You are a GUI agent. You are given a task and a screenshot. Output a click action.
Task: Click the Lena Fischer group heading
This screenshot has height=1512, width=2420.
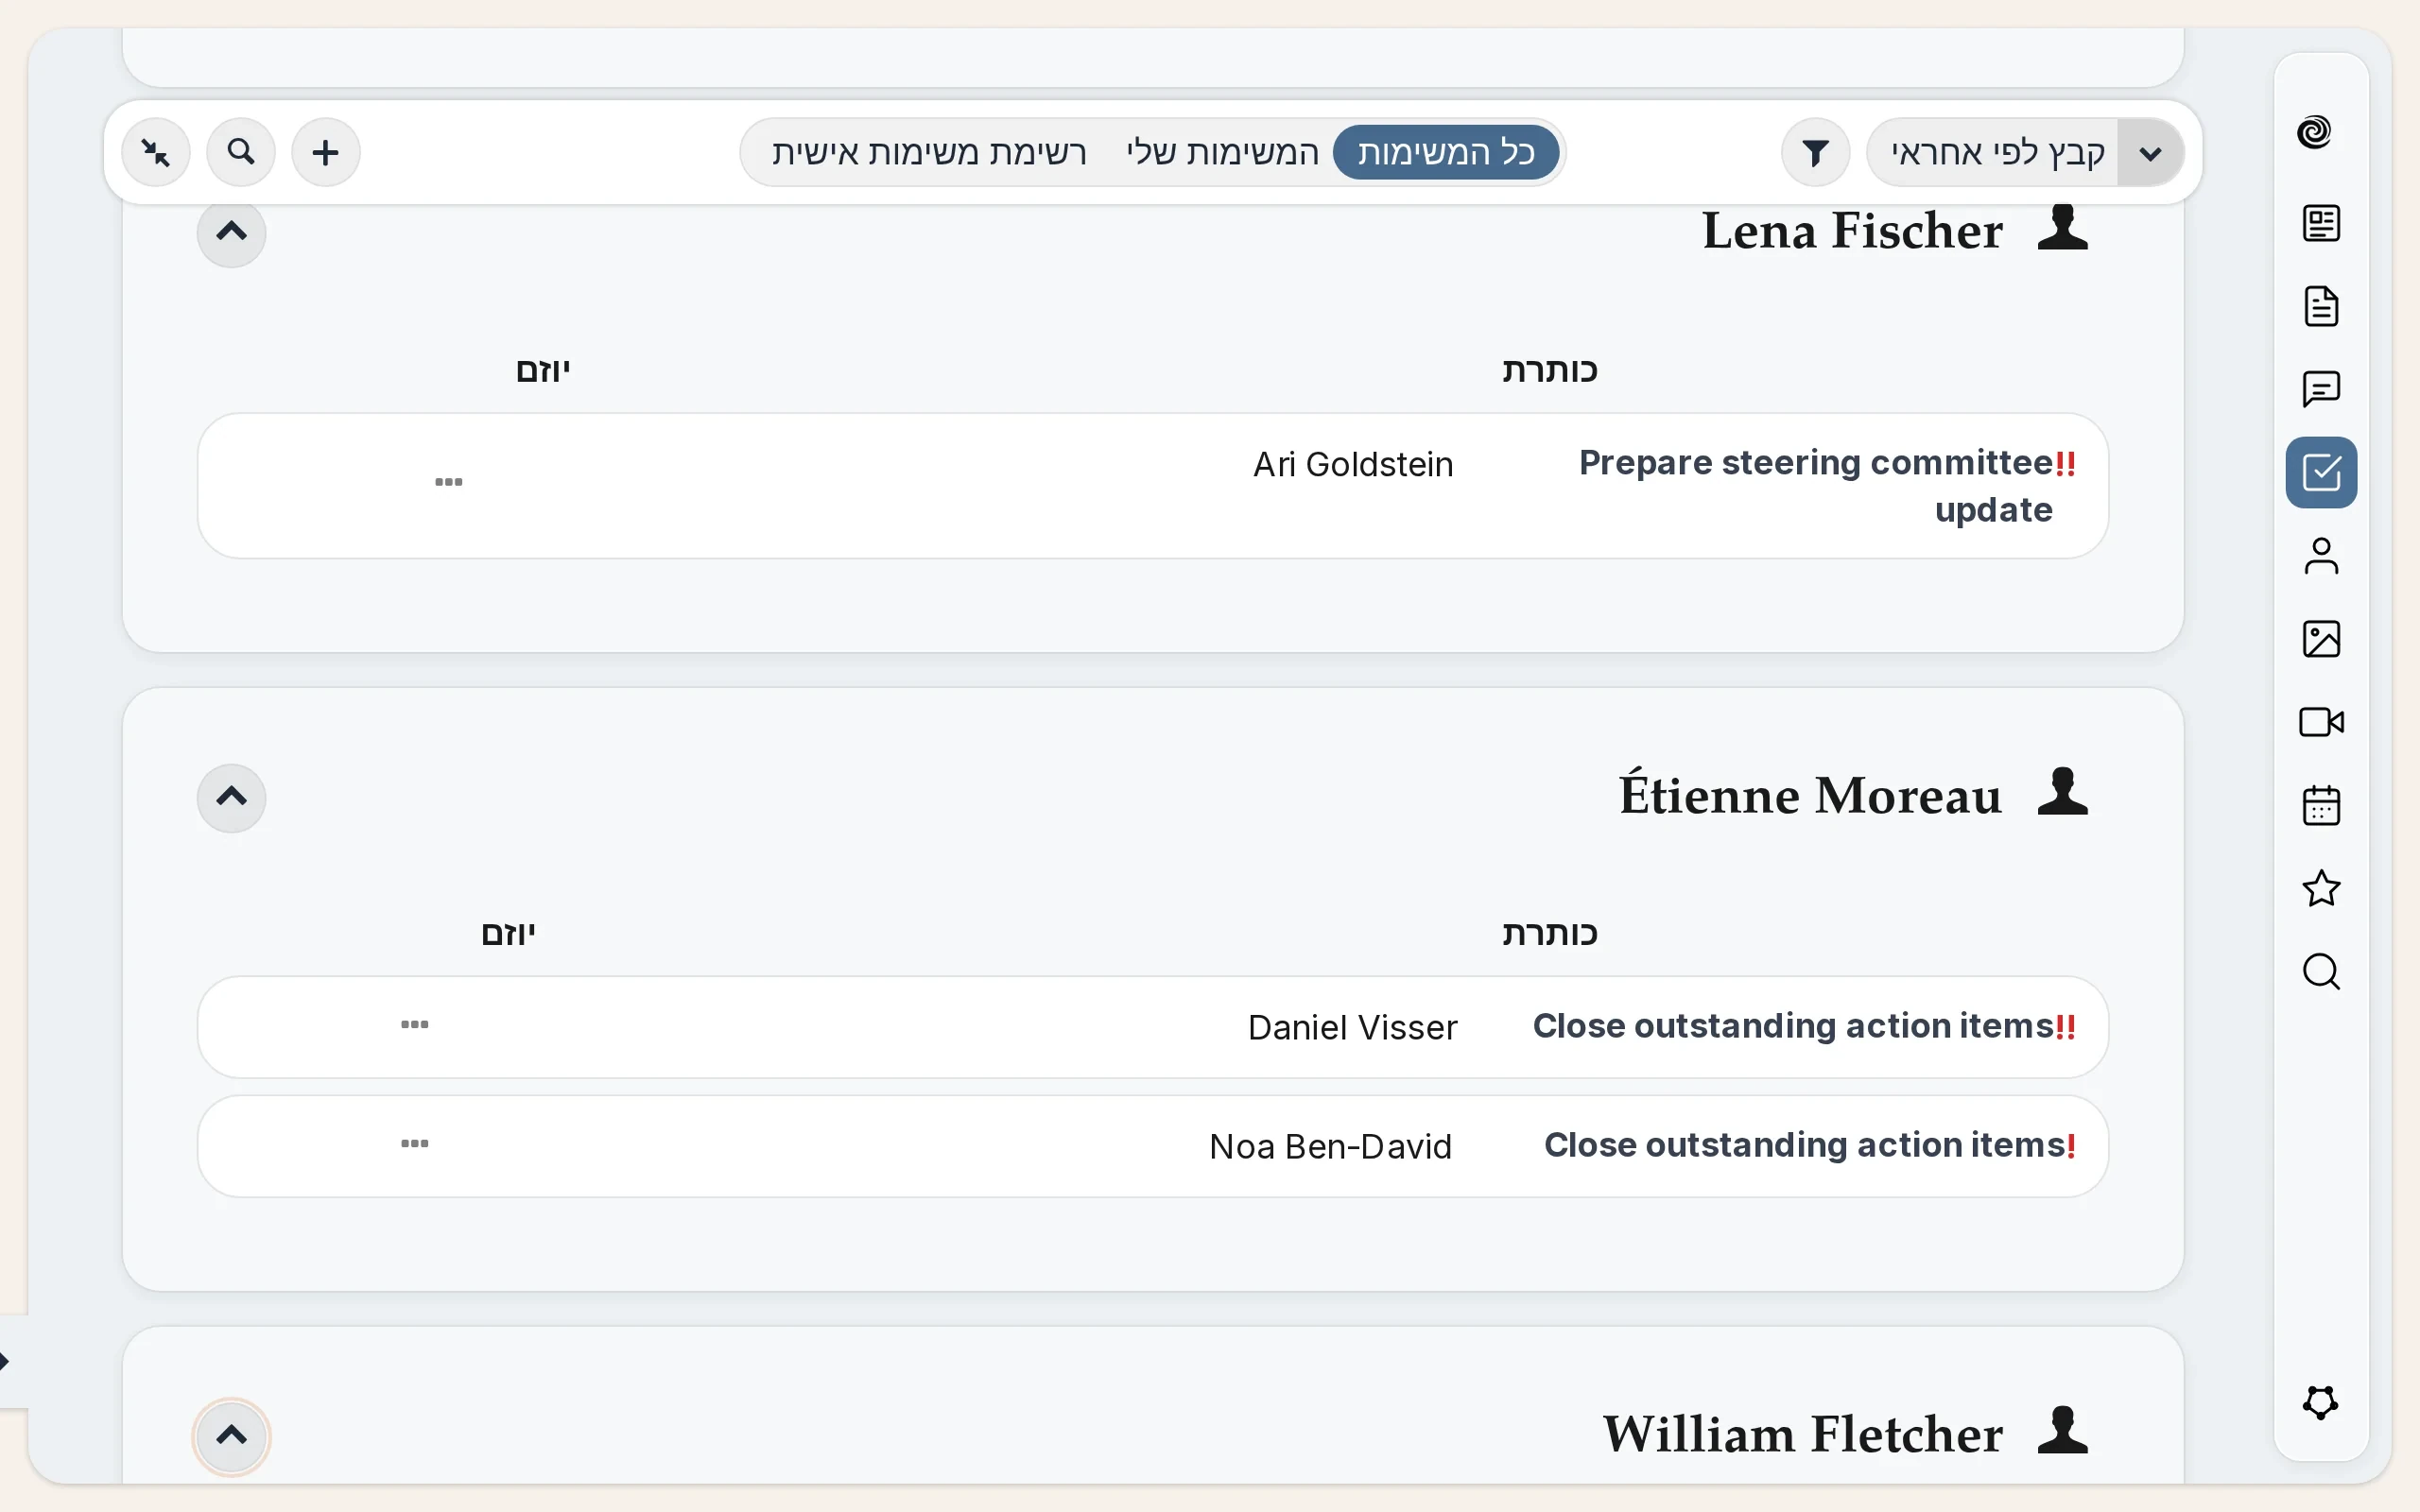[1852, 231]
